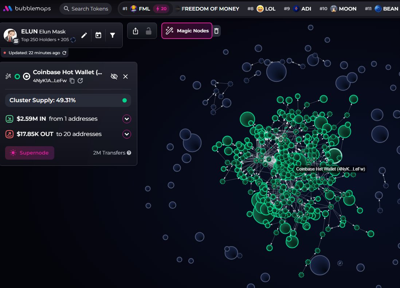Screen dimensions: 400x288
Task: Click the magic wand icon in wallet panel
Action: [8, 76]
